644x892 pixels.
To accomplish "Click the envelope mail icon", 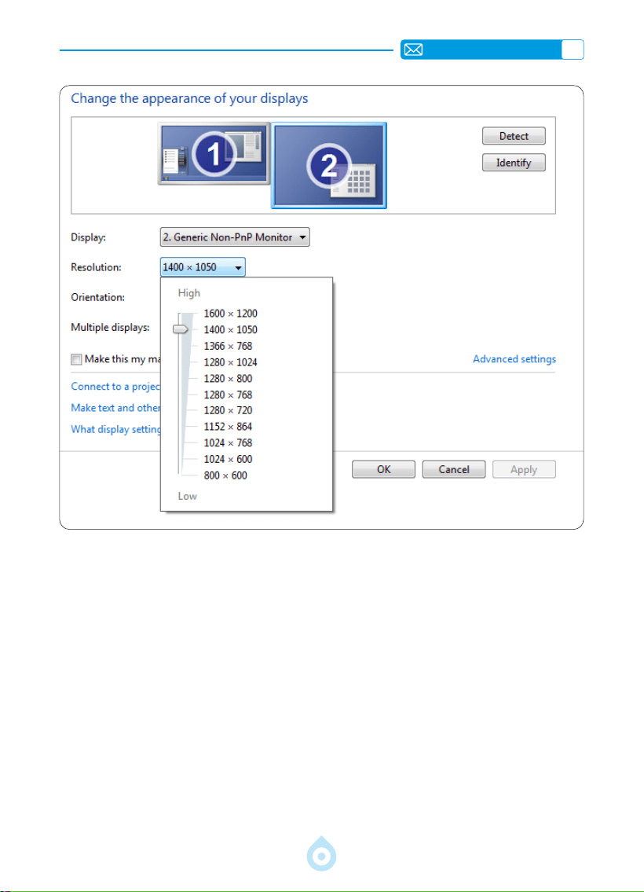I will tap(413, 50).
